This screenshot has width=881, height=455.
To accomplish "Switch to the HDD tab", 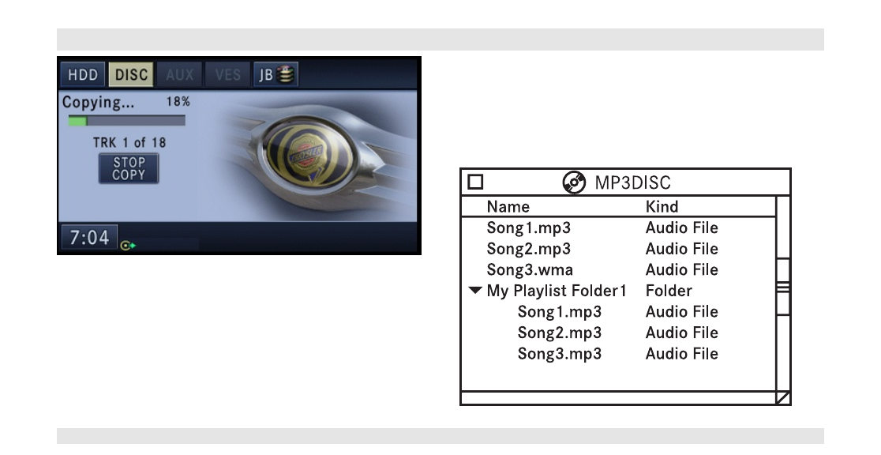I will 83,74.
